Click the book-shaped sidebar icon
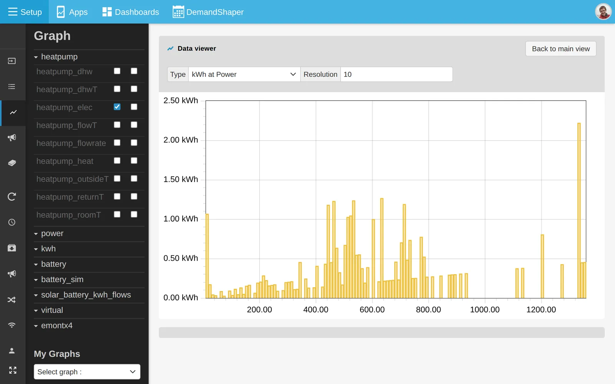This screenshot has height=384, width=615. pyautogui.click(x=12, y=163)
